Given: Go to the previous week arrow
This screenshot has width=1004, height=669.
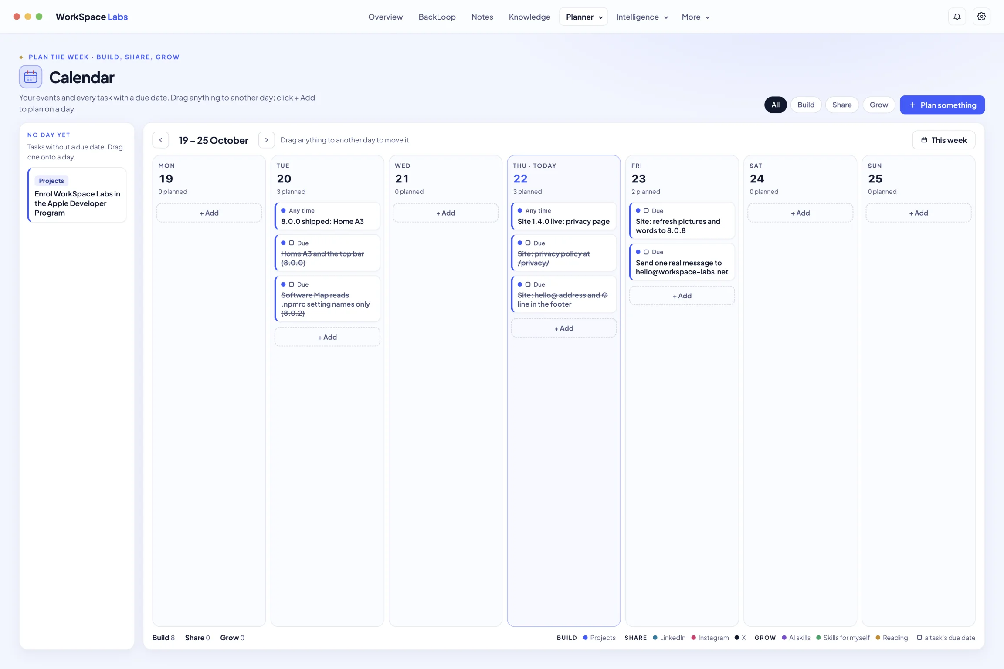Looking at the screenshot, I should point(161,140).
